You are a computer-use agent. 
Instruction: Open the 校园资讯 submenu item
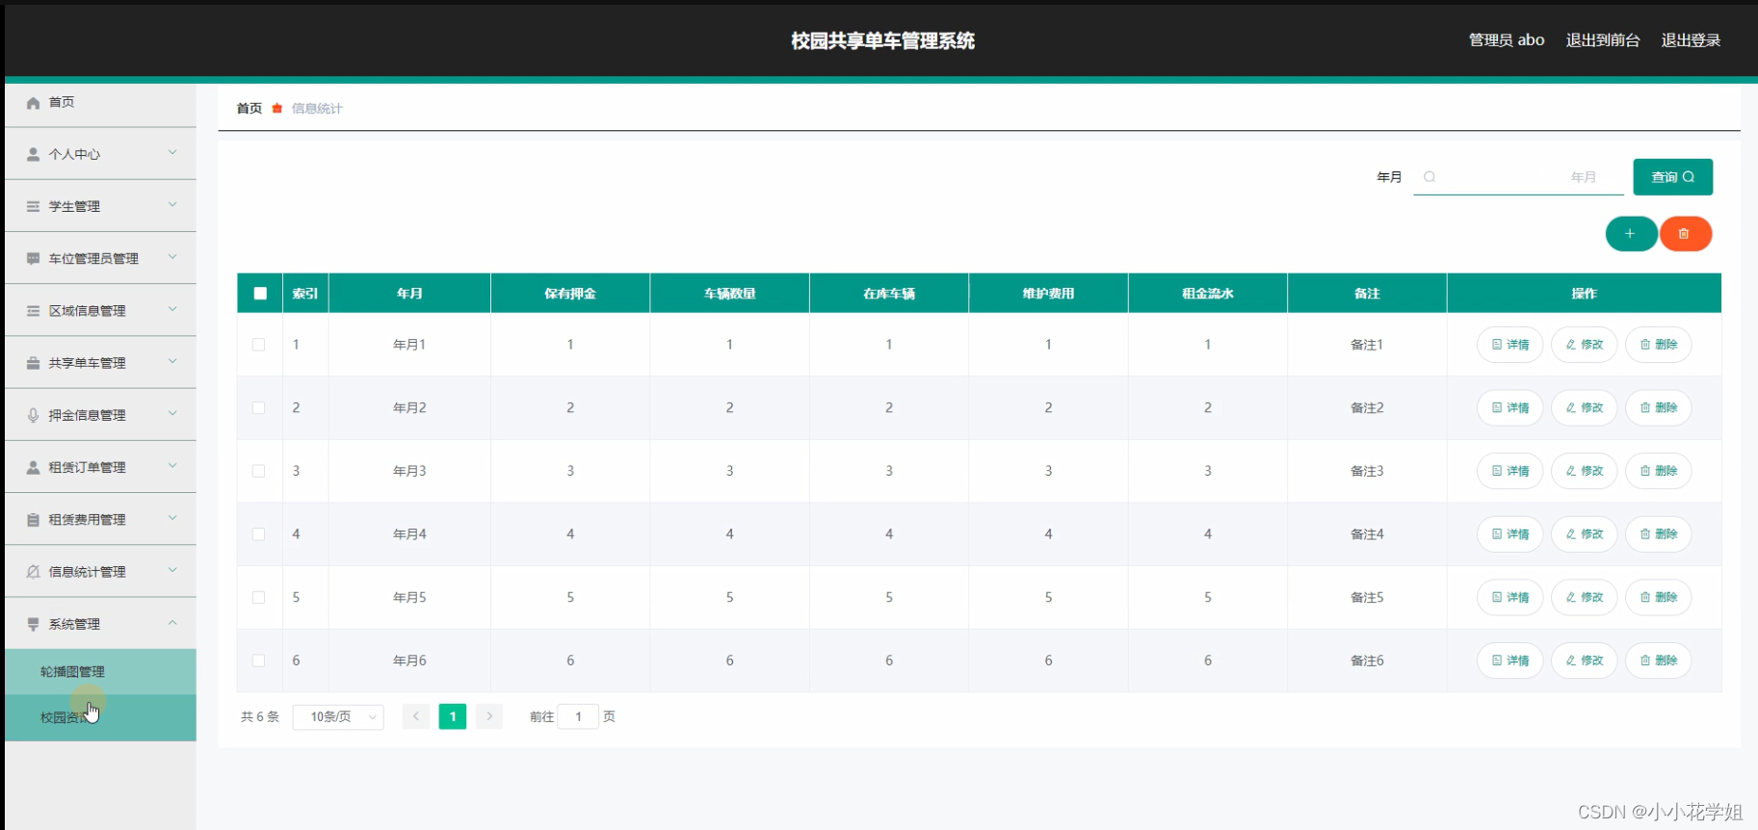100,718
